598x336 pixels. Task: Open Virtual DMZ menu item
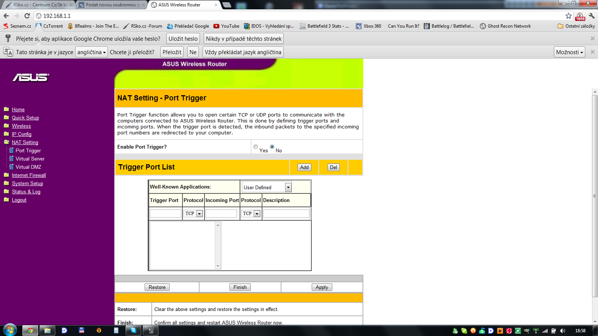(28, 167)
